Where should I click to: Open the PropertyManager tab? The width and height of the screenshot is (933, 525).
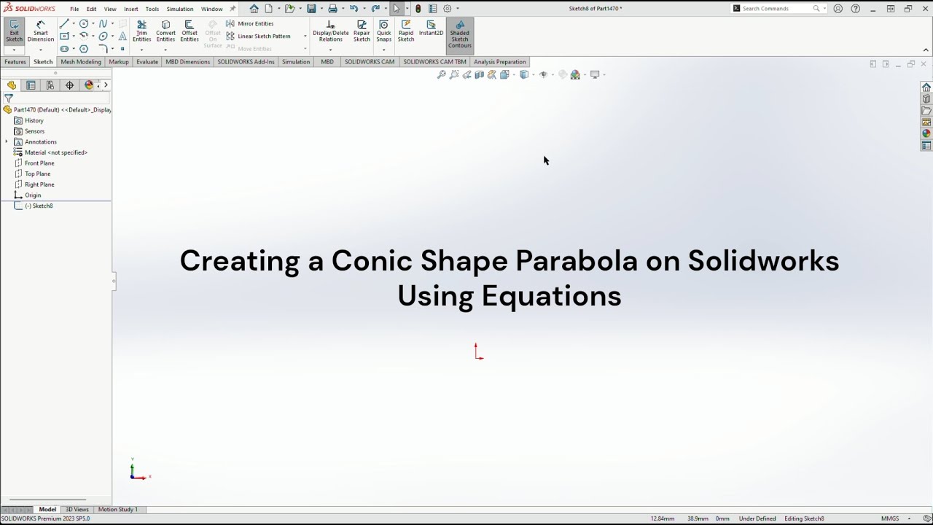pyautogui.click(x=31, y=85)
